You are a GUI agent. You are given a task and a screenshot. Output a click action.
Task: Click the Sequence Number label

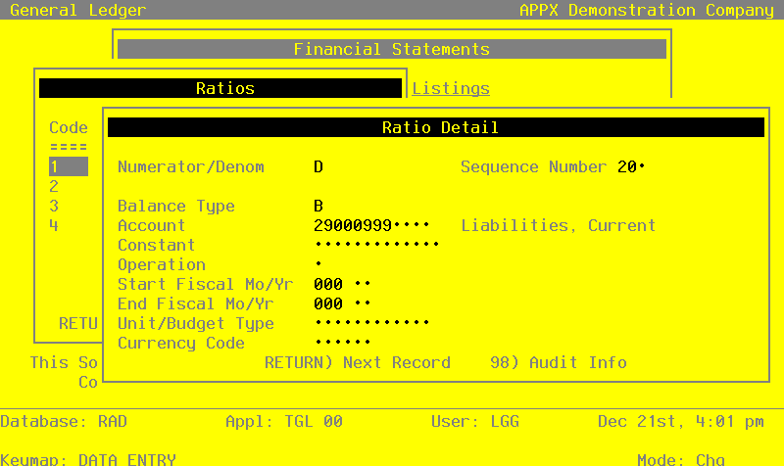pyautogui.click(x=533, y=166)
